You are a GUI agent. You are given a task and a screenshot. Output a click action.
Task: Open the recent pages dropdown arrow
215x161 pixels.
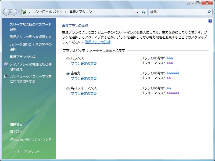pos(19,12)
